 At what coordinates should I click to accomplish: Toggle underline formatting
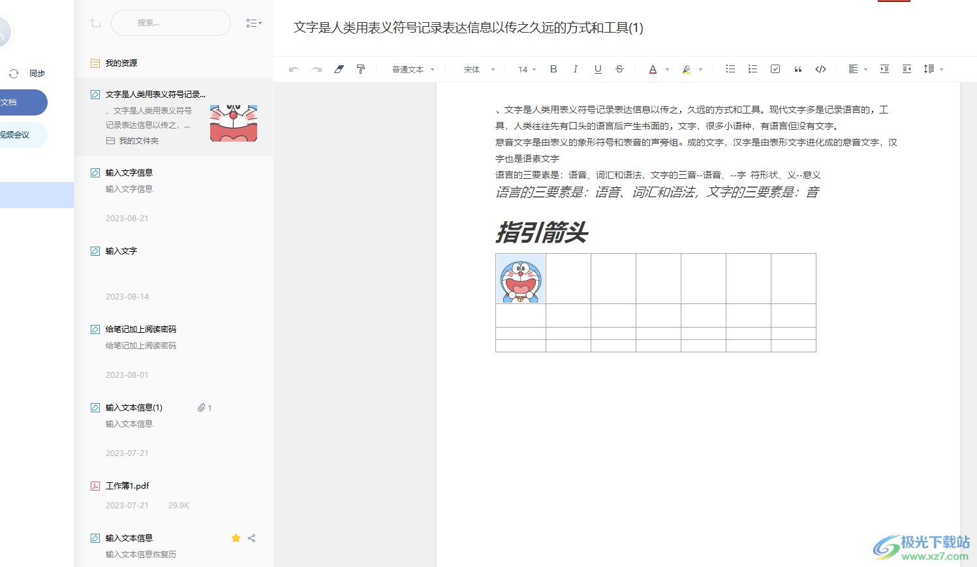pos(598,69)
